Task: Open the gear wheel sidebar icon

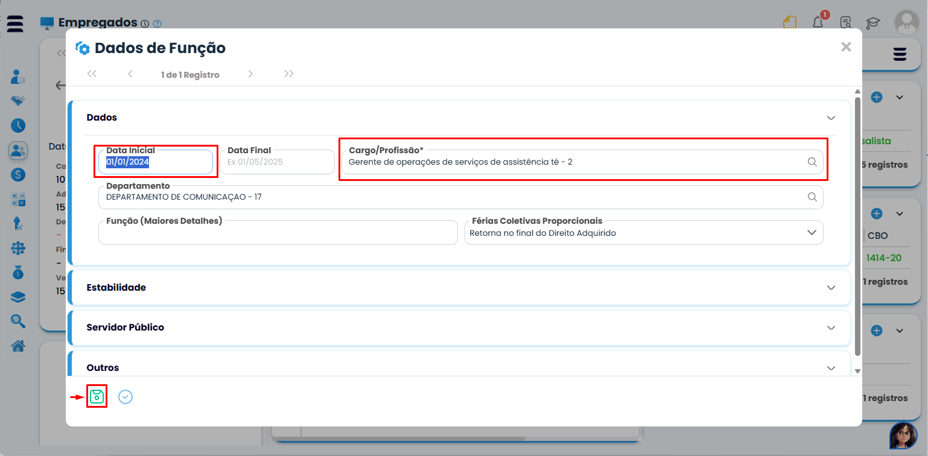Action: (18, 248)
